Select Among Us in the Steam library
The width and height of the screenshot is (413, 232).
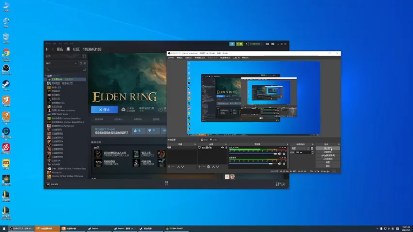66,173
